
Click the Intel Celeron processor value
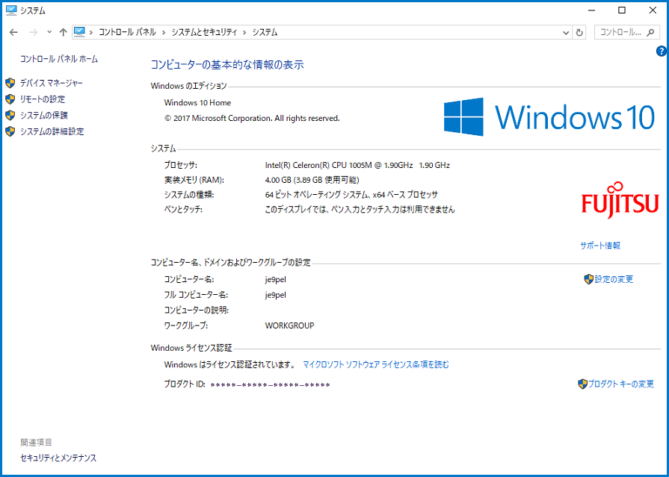point(357,166)
